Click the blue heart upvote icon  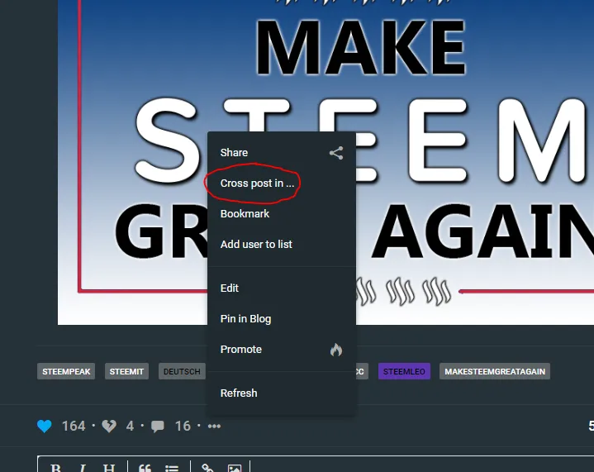coord(45,427)
